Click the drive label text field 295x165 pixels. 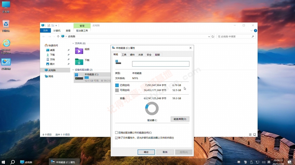161,64
